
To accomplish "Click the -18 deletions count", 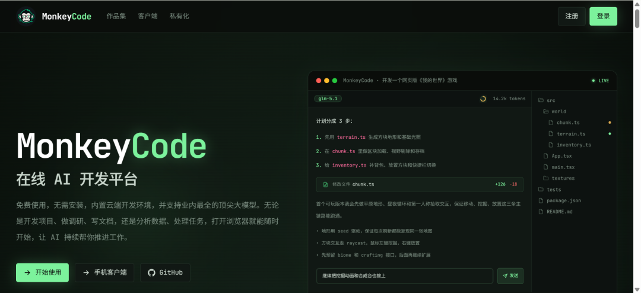I will pos(513,184).
